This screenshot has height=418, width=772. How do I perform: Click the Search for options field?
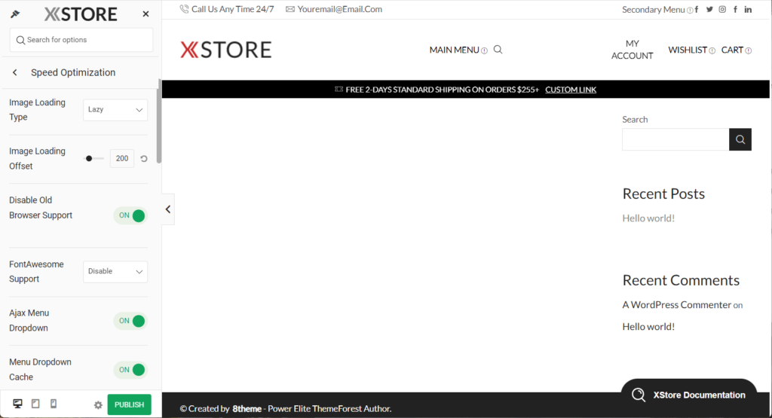81,40
